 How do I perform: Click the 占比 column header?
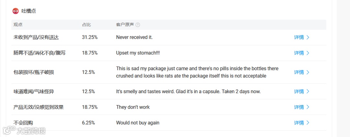87,25
